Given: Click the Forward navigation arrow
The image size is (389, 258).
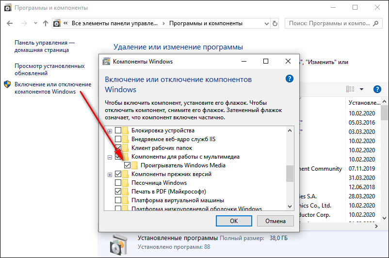Looking at the screenshot, I should 24,23.
